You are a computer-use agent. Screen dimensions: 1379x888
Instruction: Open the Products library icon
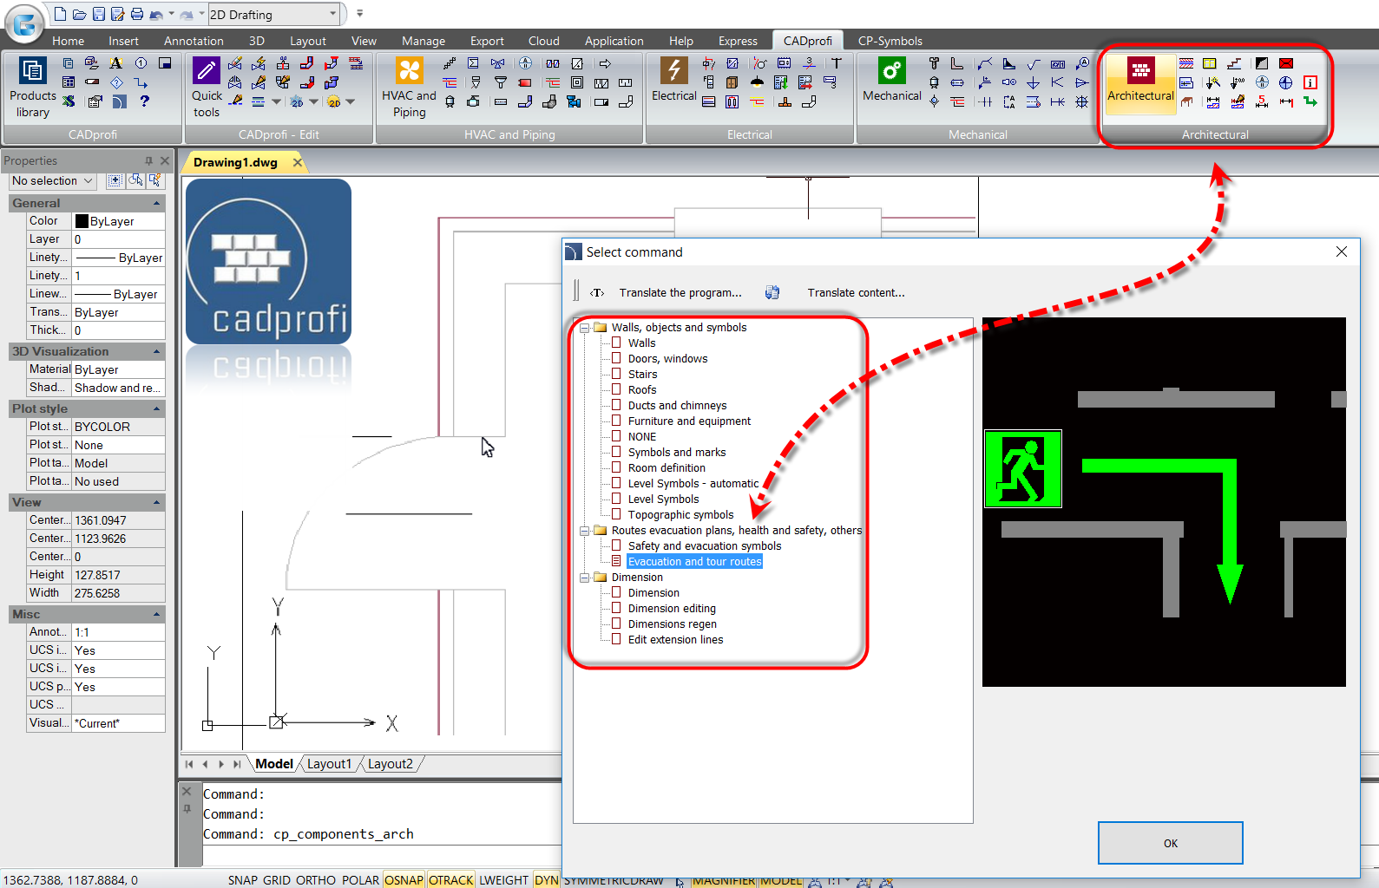[x=32, y=71]
